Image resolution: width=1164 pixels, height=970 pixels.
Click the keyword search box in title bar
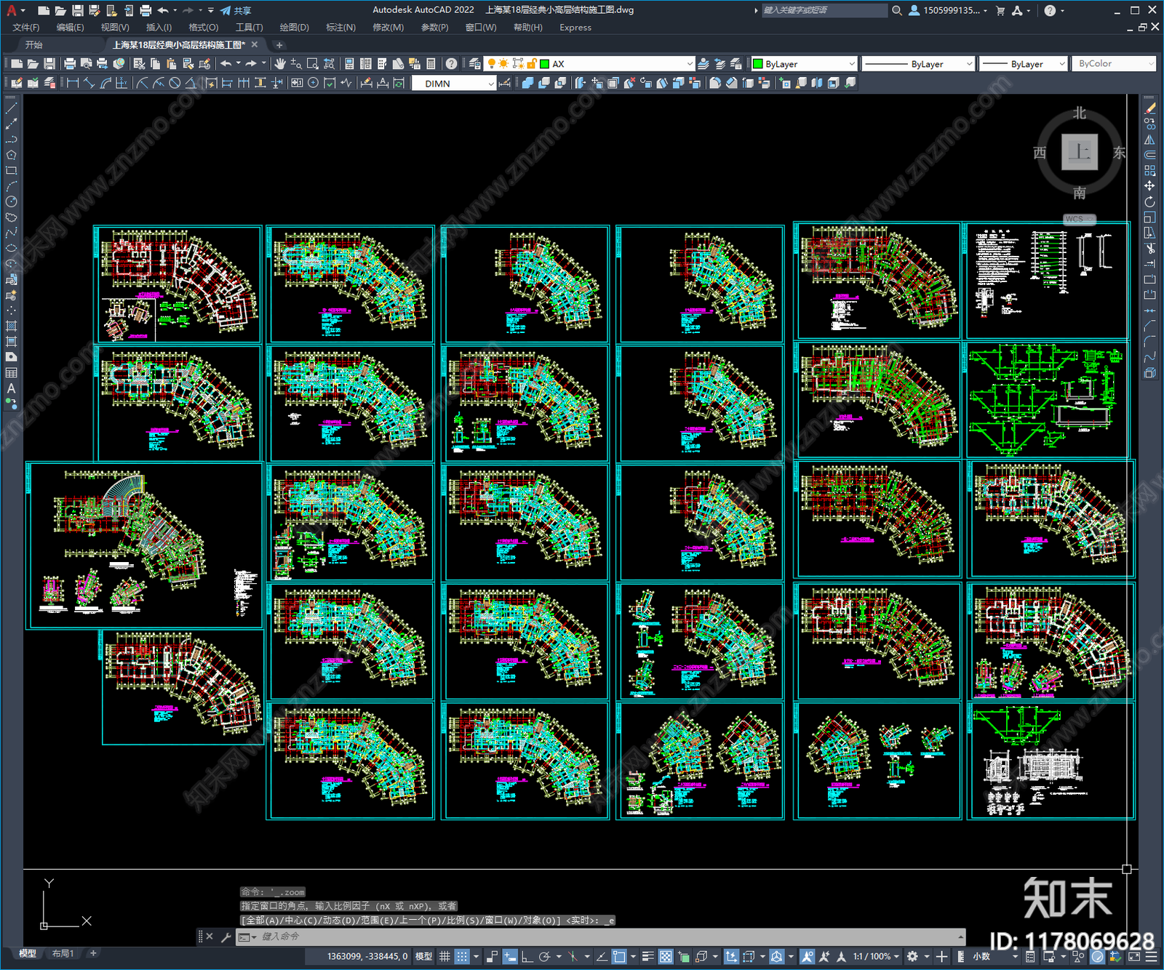point(824,10)
